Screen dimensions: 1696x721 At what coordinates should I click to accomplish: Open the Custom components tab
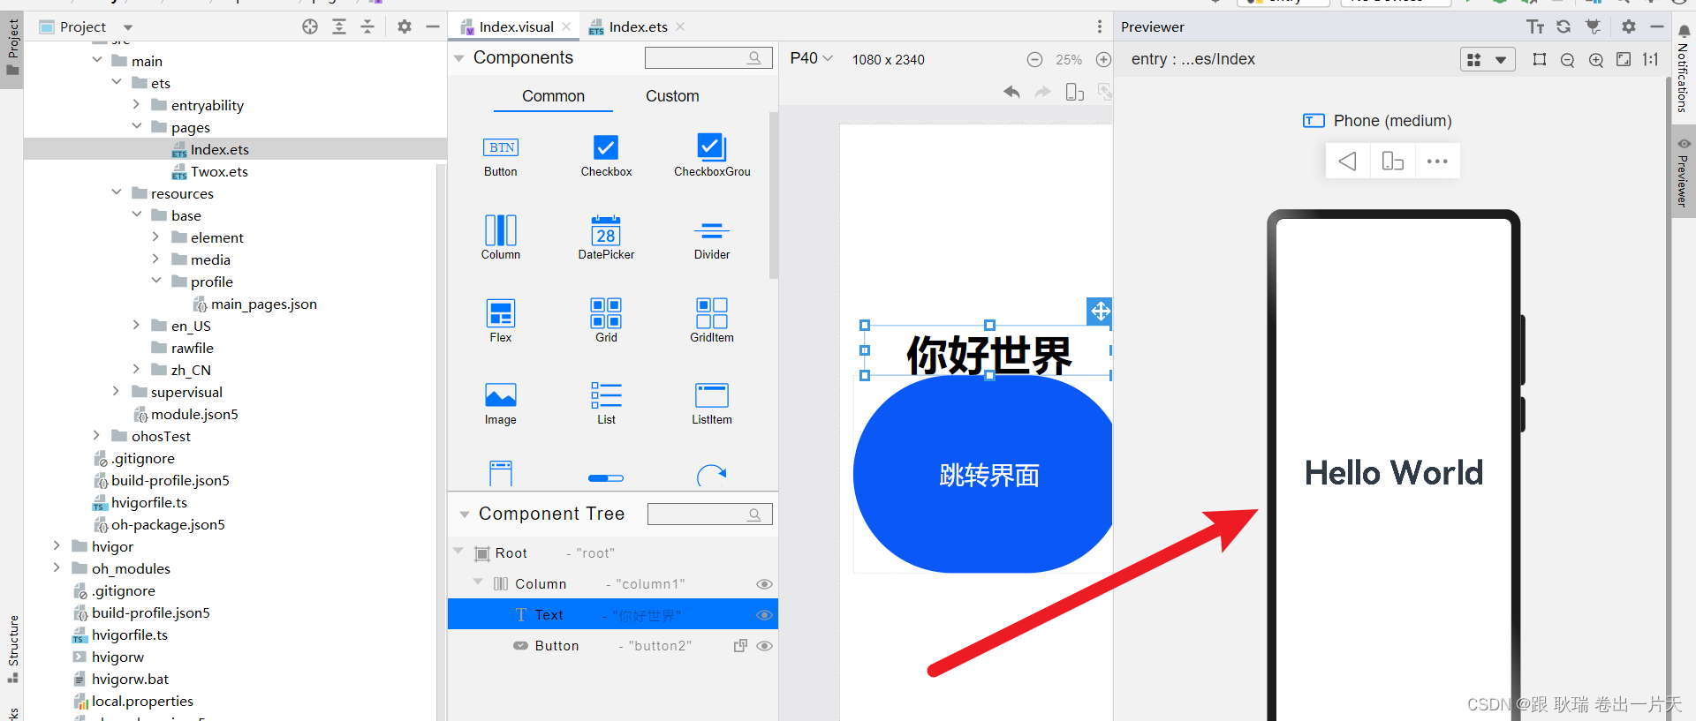[672, 96]
